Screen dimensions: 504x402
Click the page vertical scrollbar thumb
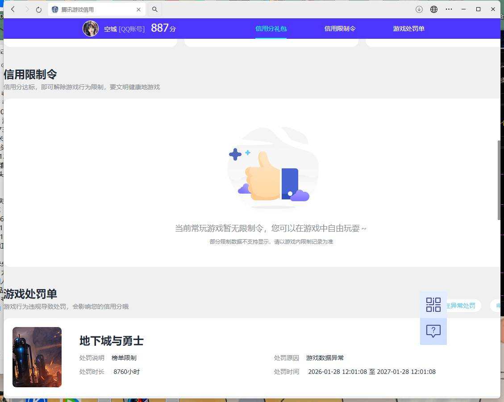499,180
